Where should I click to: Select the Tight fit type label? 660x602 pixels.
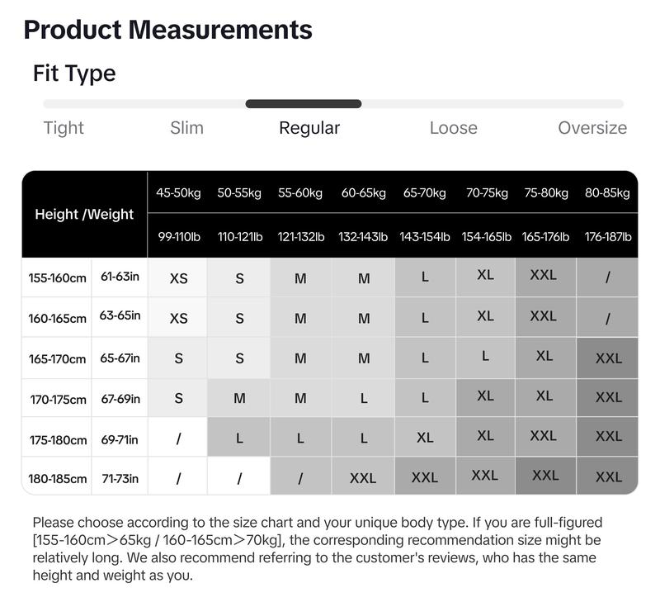click(x=64, y=128)
